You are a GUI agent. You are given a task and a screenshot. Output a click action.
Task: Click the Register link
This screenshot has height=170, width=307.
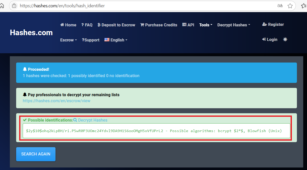pos(273,24)
